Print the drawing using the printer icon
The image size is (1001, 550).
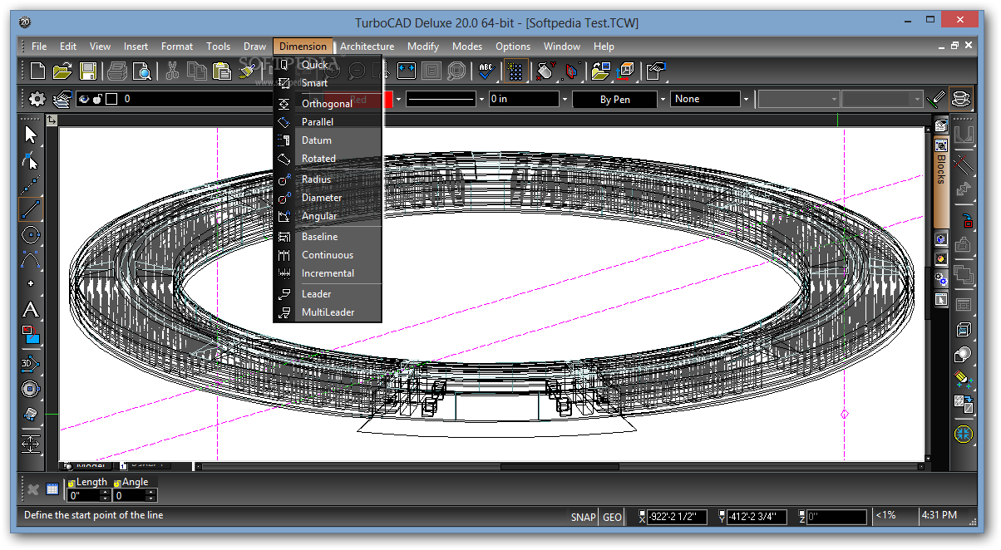[x=116, y=71]
